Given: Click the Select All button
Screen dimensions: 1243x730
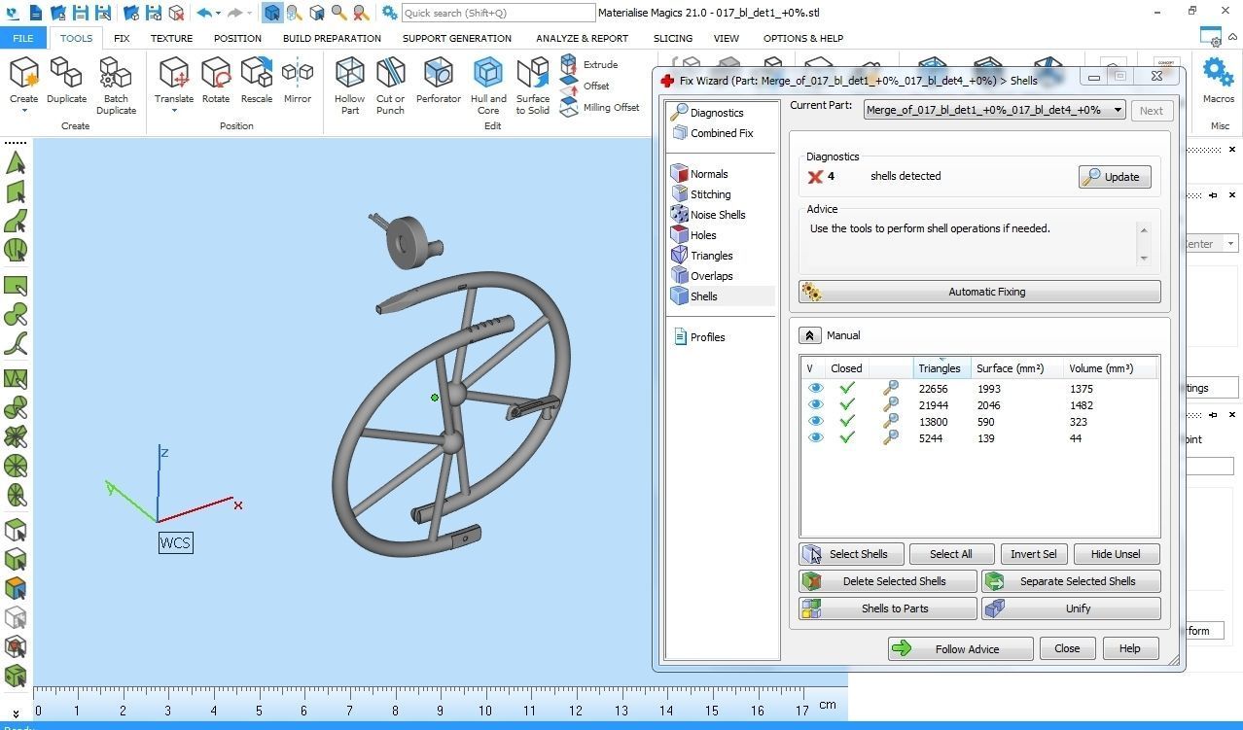Looking at the screenshot, I should [x=950, y=554].
